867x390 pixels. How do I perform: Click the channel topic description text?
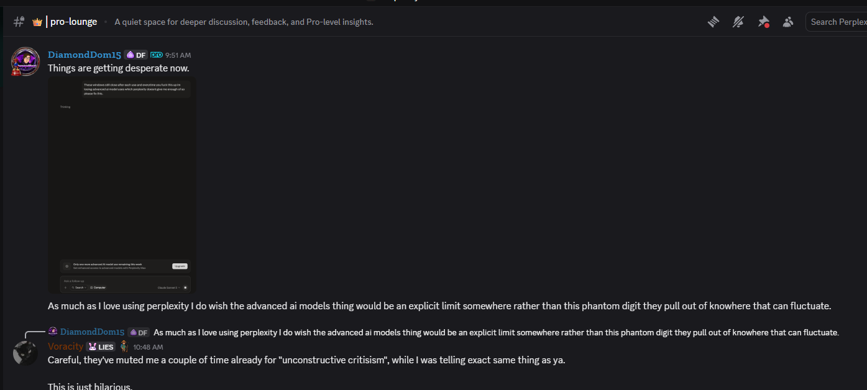(244, 22)
